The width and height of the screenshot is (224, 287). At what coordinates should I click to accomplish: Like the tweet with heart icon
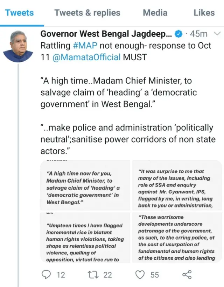140,274
